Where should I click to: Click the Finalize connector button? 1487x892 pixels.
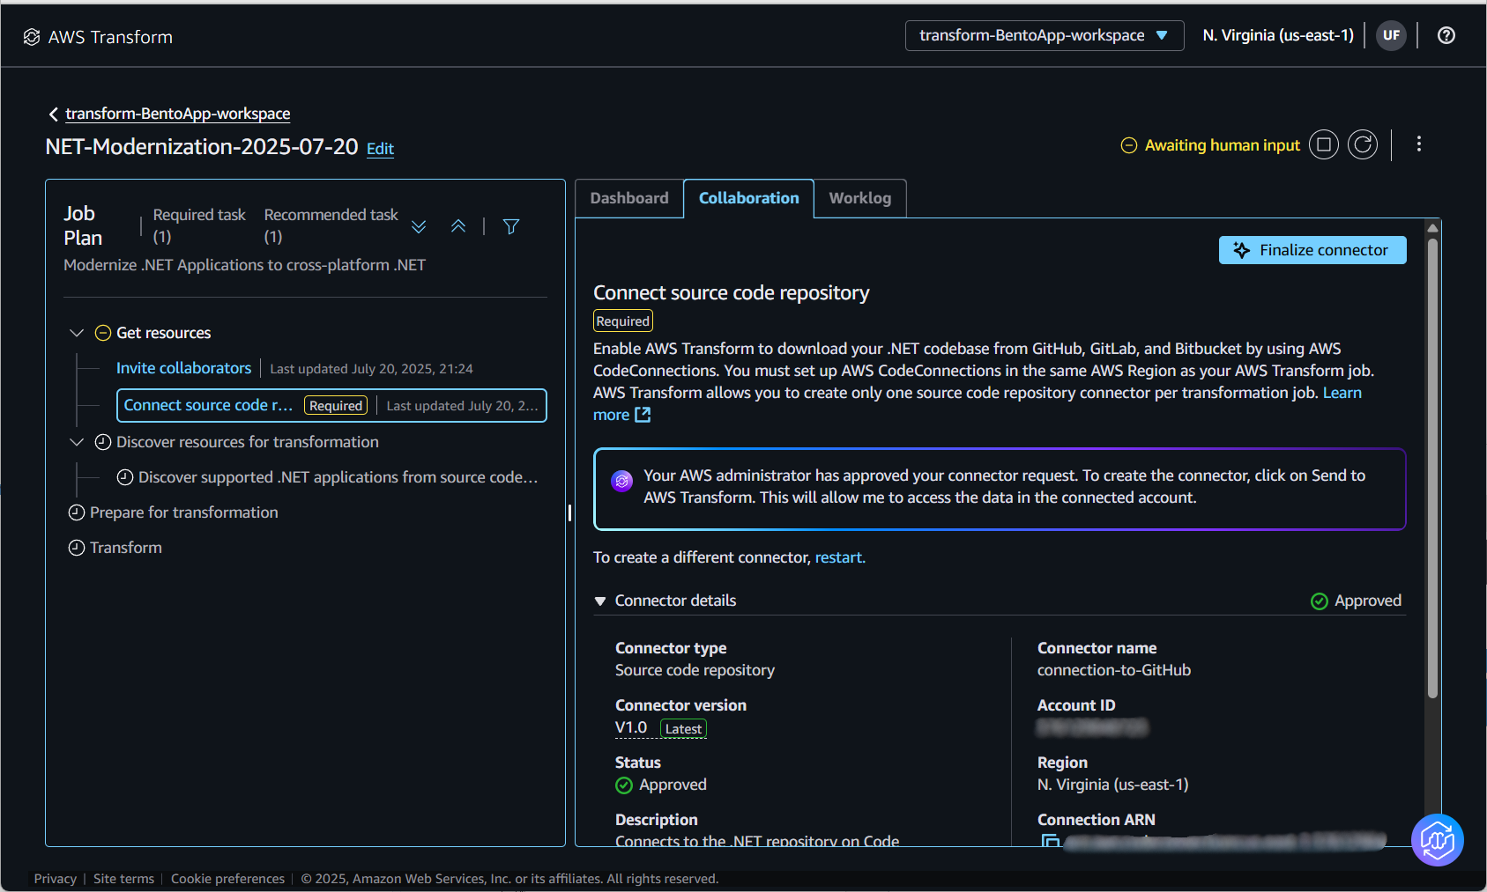(1312, 250)
